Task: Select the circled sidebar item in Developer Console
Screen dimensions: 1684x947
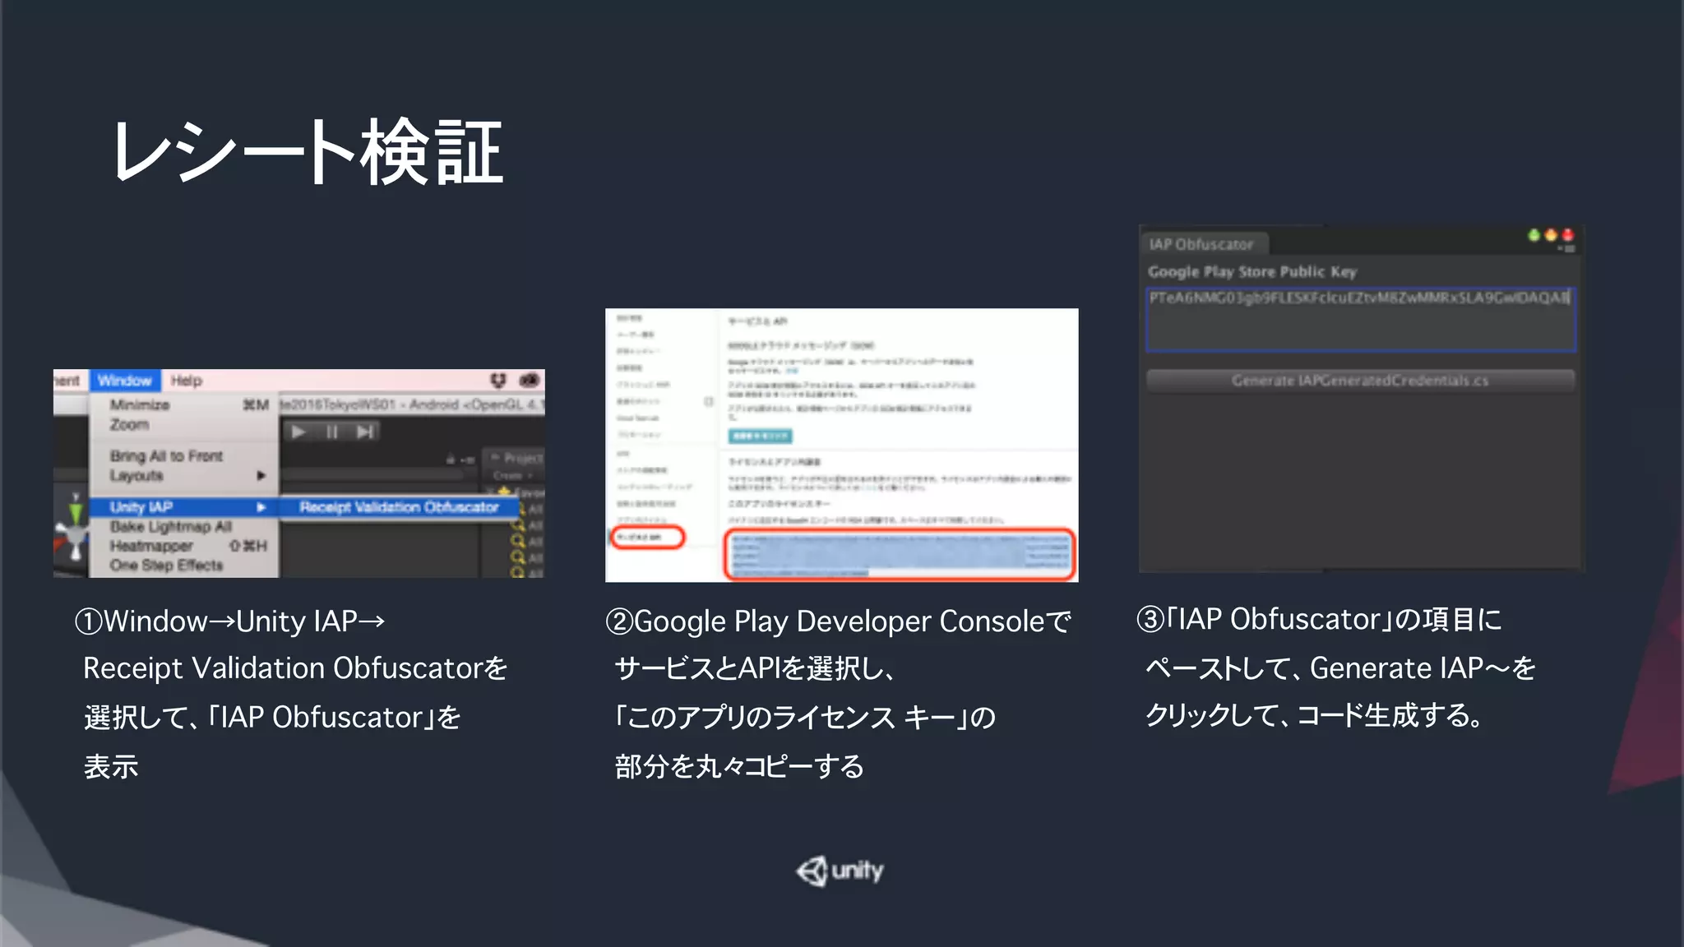Action: (x=649, y=538)
